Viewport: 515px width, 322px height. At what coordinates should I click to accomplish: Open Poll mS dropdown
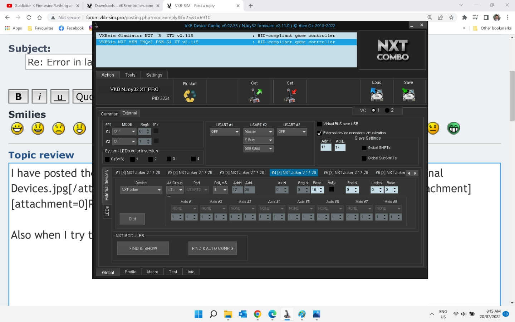tap(220, 190)
